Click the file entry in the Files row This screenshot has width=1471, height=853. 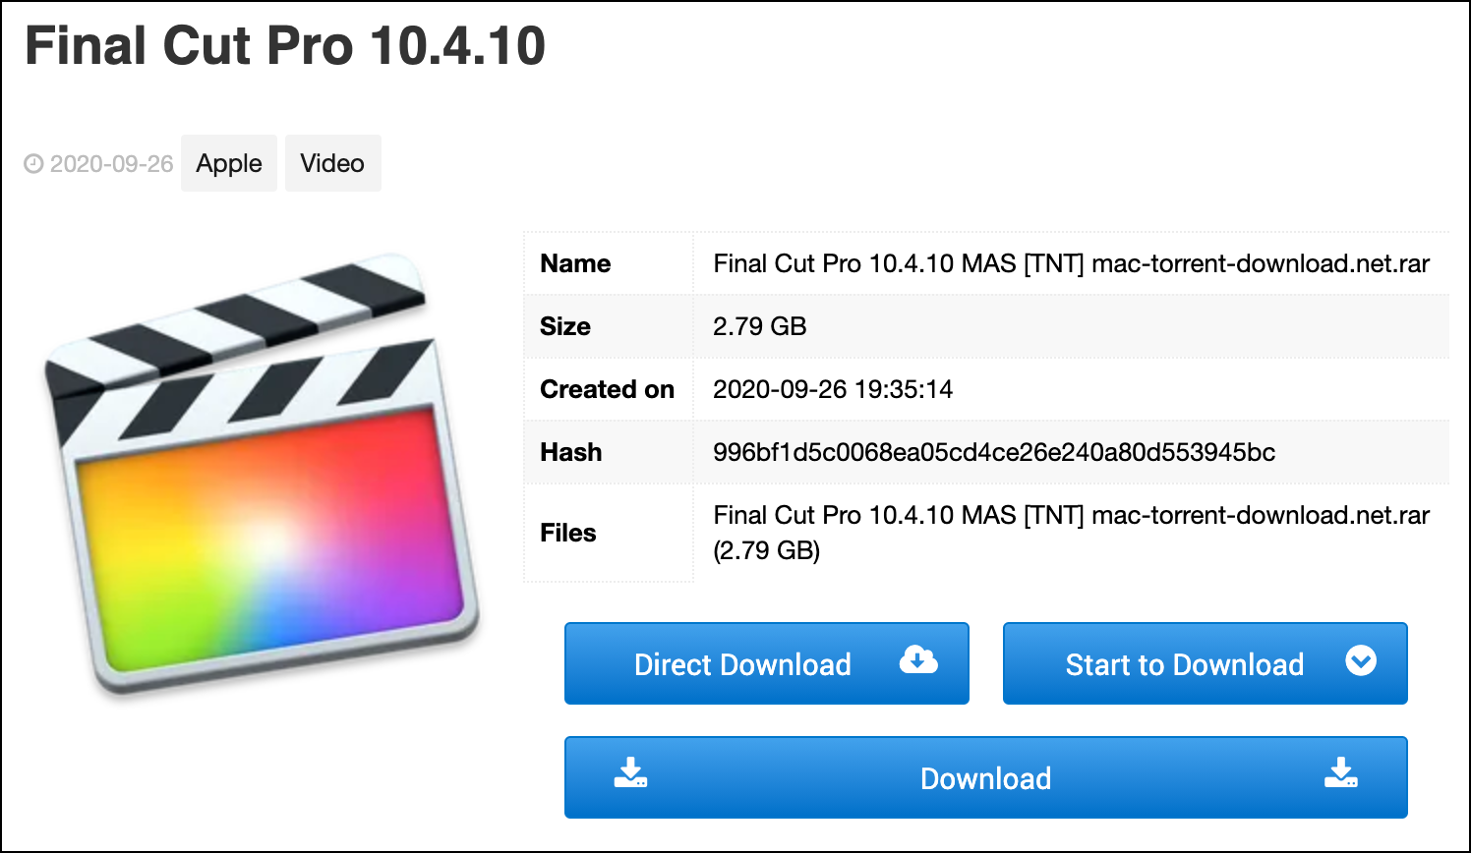1071,533
